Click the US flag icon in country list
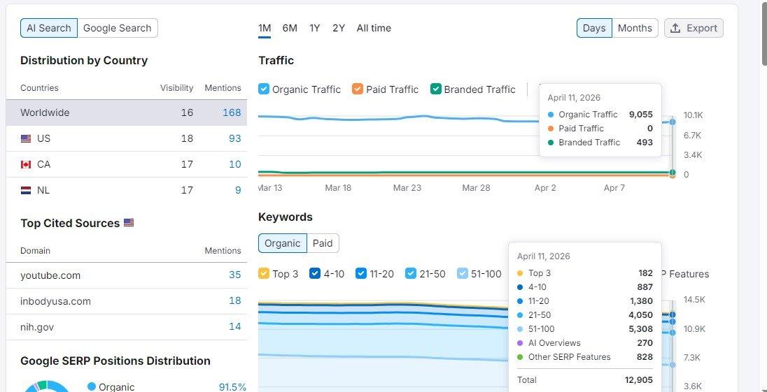Image resolution: width=767 pixels, height=392 pixels. (x=26, y=138)
